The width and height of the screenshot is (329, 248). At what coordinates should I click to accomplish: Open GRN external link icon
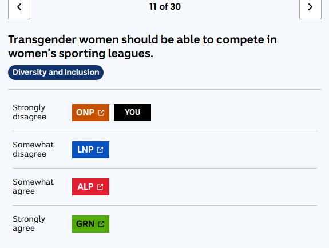click(x=101, y=224)
